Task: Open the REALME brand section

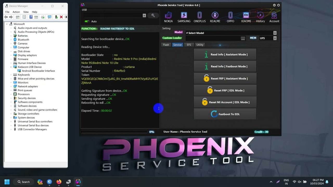Action: [215, 17]
